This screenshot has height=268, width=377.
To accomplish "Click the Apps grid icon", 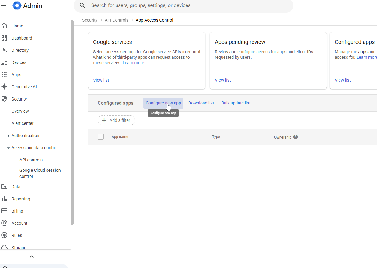I will pos(4,75).
